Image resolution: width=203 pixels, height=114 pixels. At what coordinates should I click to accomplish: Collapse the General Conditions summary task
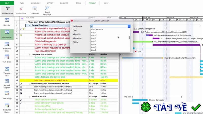click(29, 25)
